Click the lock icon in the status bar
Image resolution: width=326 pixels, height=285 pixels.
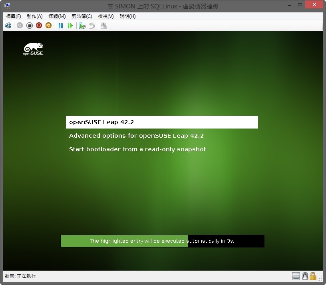pos(313,276)
